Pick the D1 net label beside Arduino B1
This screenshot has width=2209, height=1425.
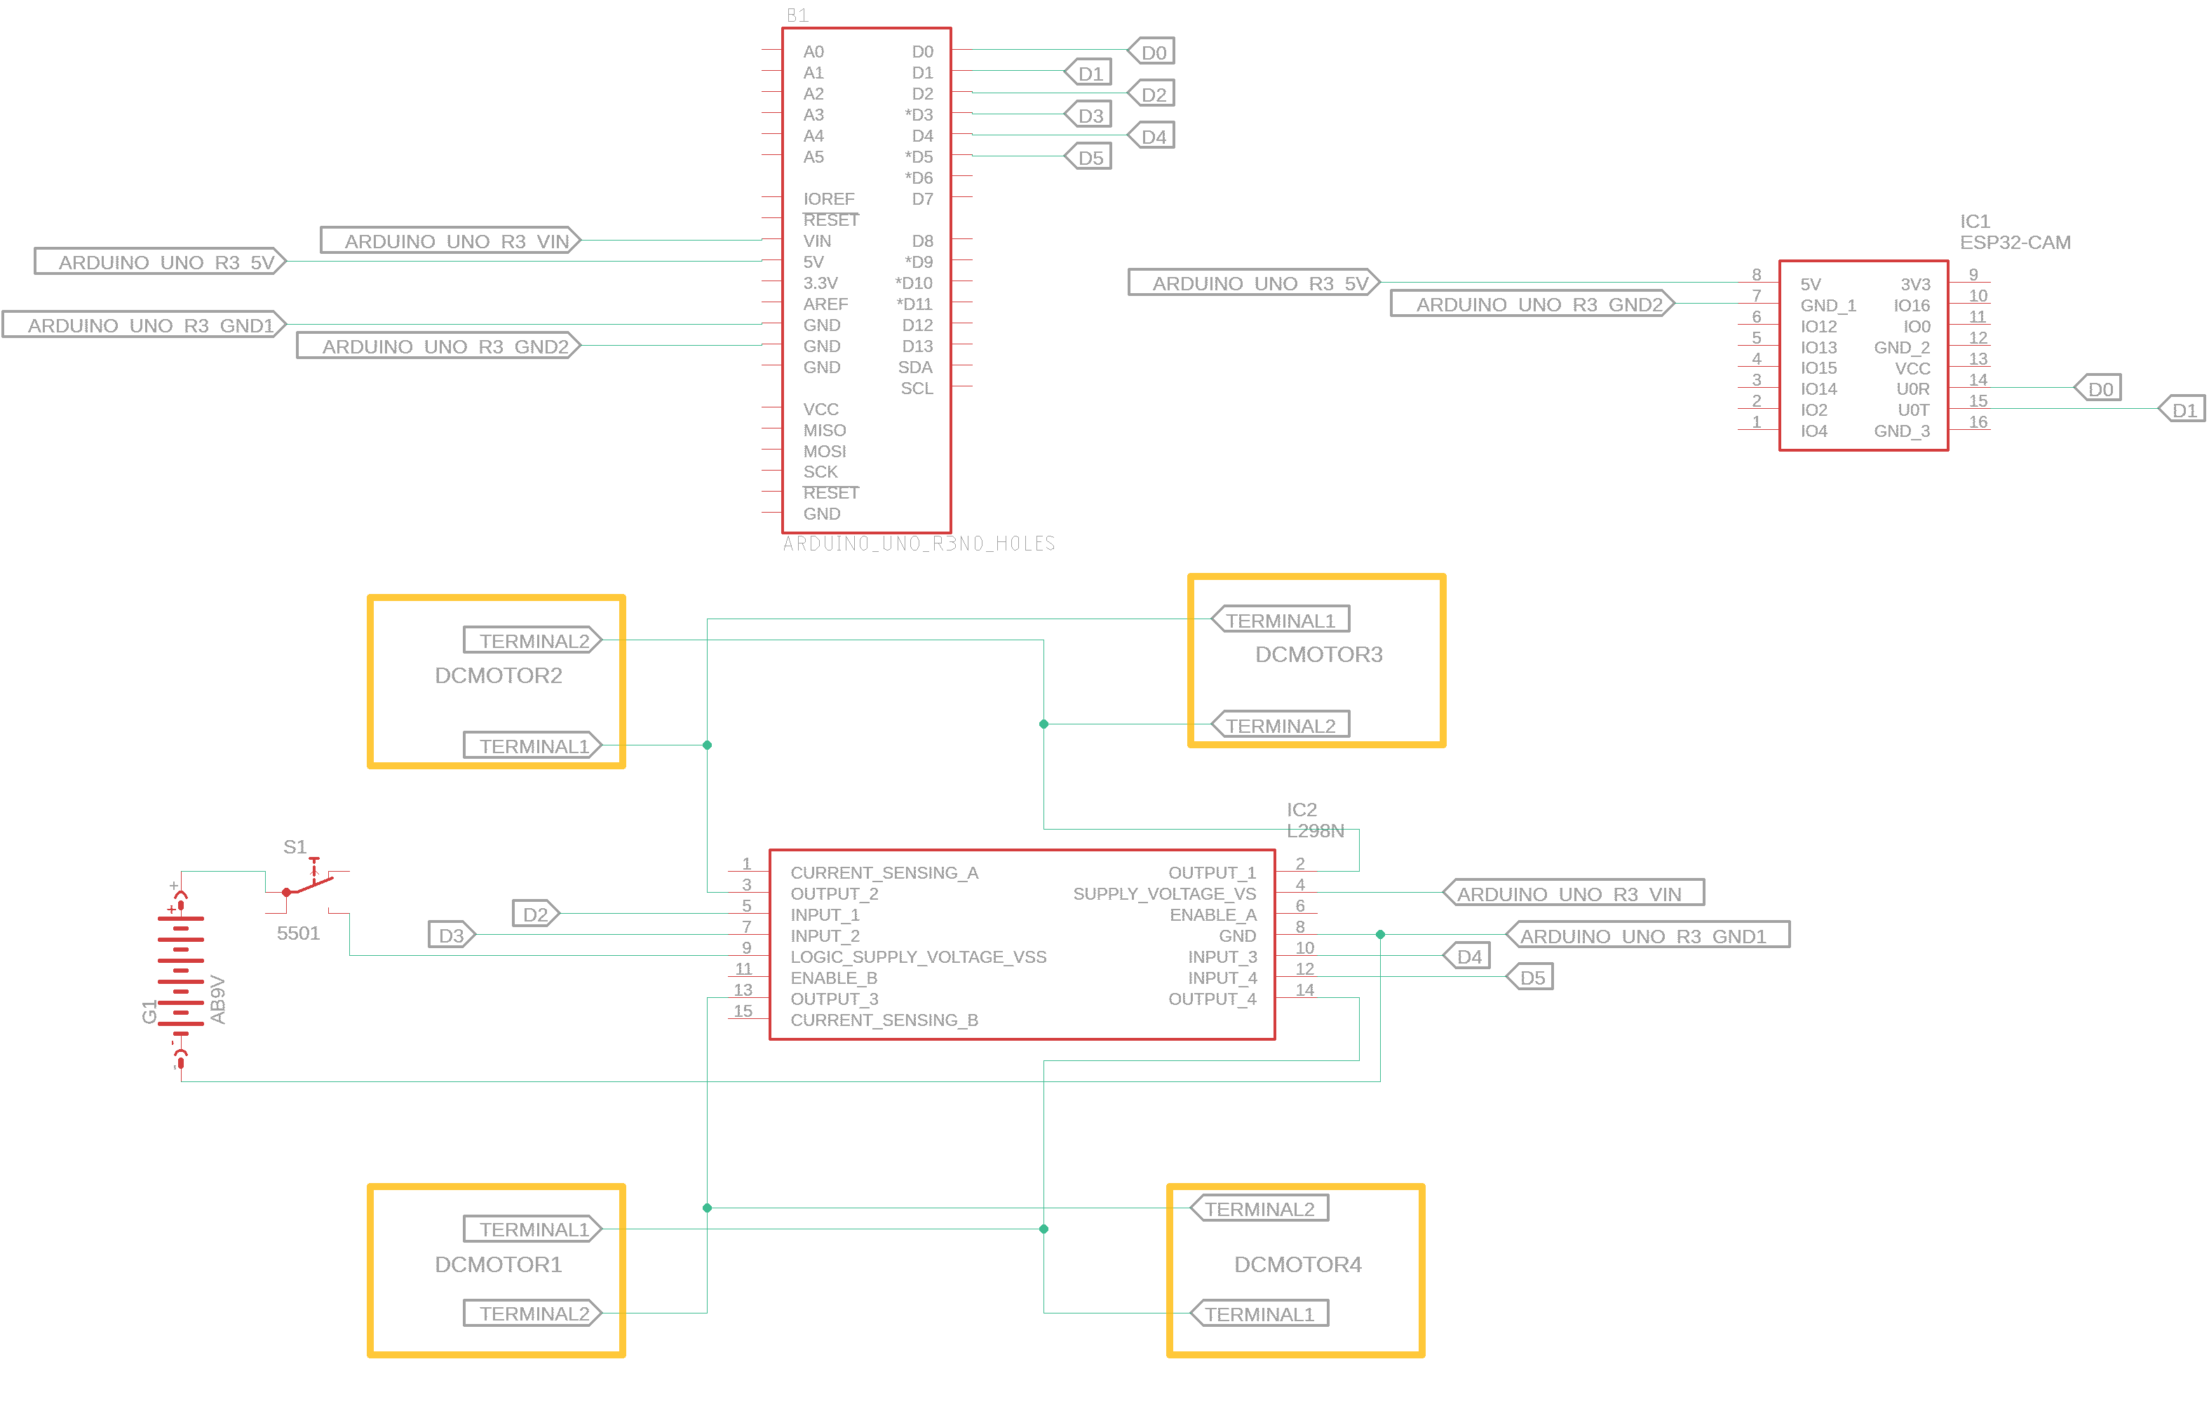click(x=1088, y=73)
